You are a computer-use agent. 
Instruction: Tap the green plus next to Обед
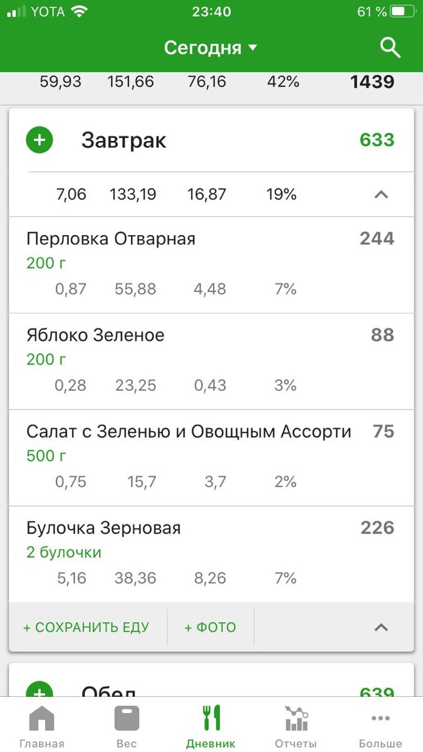coord(39,693)
